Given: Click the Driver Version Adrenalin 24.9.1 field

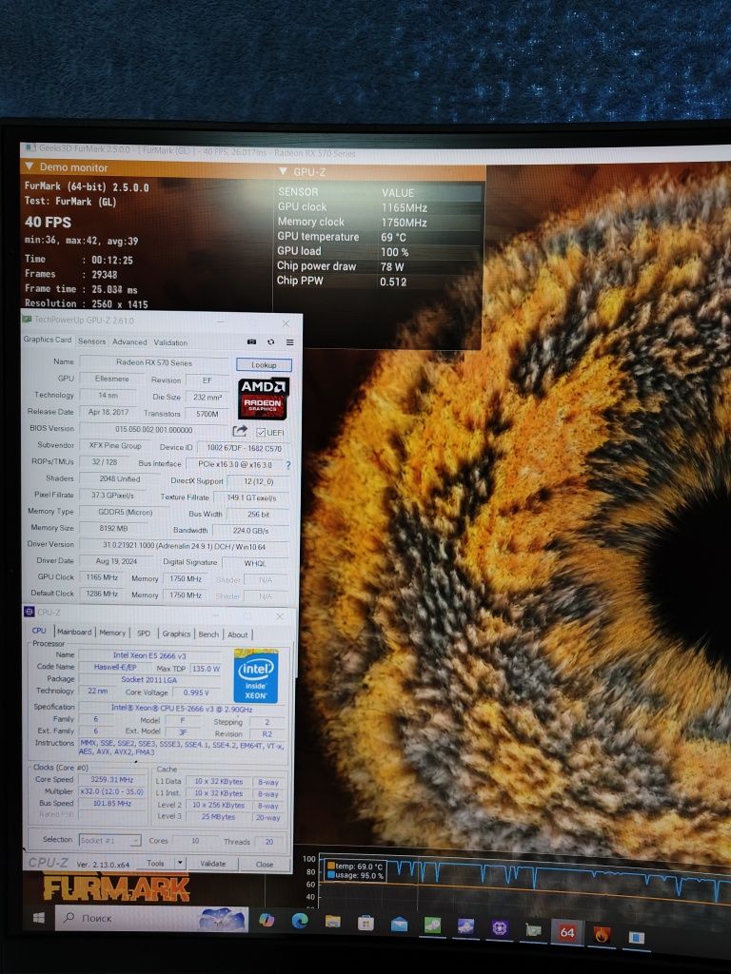Looking at the screenshot, I should 184,547.
